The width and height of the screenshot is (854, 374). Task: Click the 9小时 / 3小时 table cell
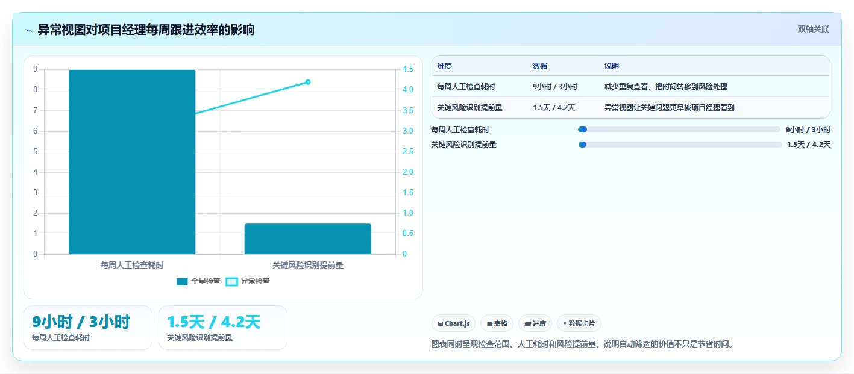click(x=555, y=87)
